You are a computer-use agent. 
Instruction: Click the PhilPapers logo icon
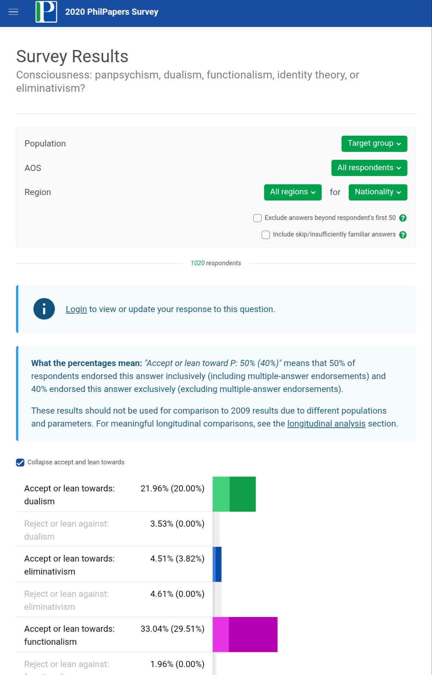pos(46,12)
